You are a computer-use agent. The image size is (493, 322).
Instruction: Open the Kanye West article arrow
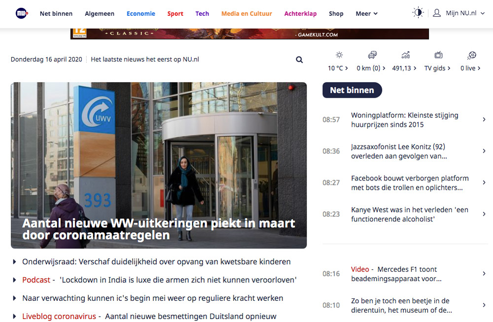pyautogui.click(x=484, y=214)
